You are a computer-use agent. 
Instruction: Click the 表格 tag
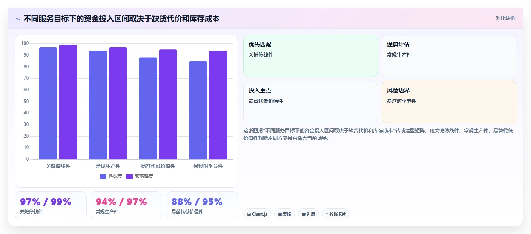(x=284, y=214)
